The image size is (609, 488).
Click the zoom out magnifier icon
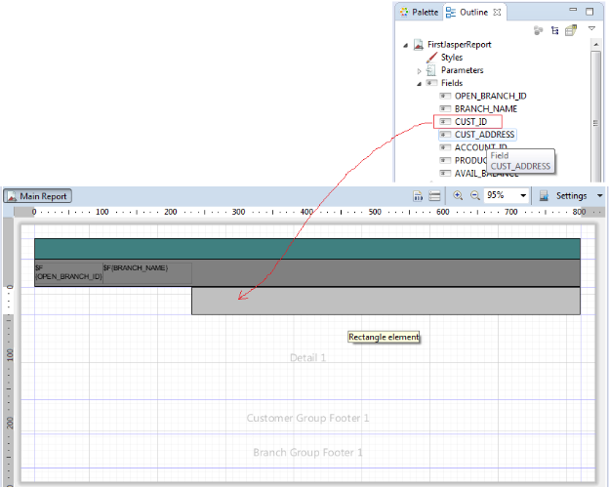pyautogui.click(x=475, y=196)
